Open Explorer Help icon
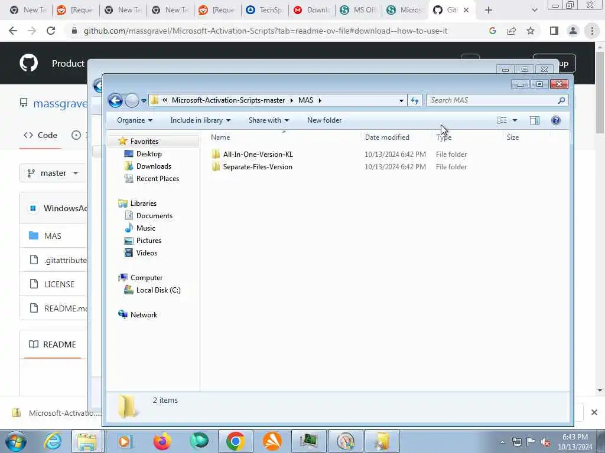This screenshot has height=453, width=605. [x=555, y=120]
